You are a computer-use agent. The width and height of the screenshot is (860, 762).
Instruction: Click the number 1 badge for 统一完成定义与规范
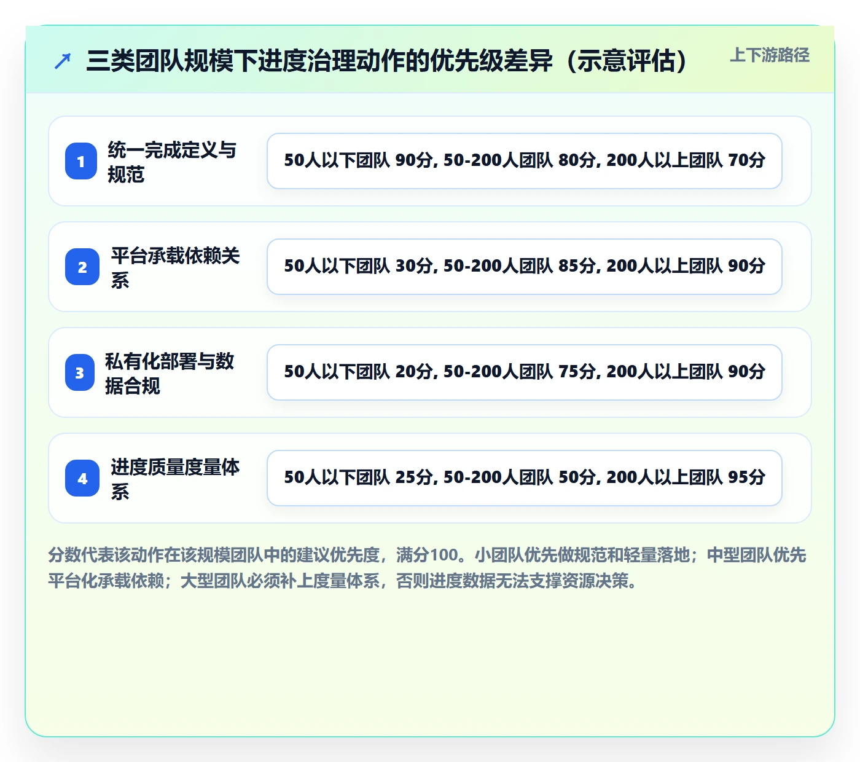81,161
